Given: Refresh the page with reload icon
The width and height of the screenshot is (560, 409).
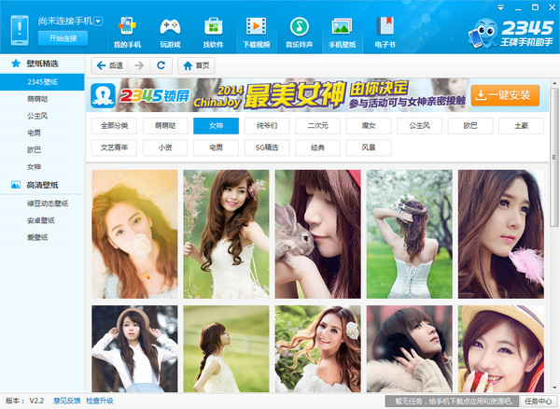Looking at the screenshot, I should pos(161,65).
